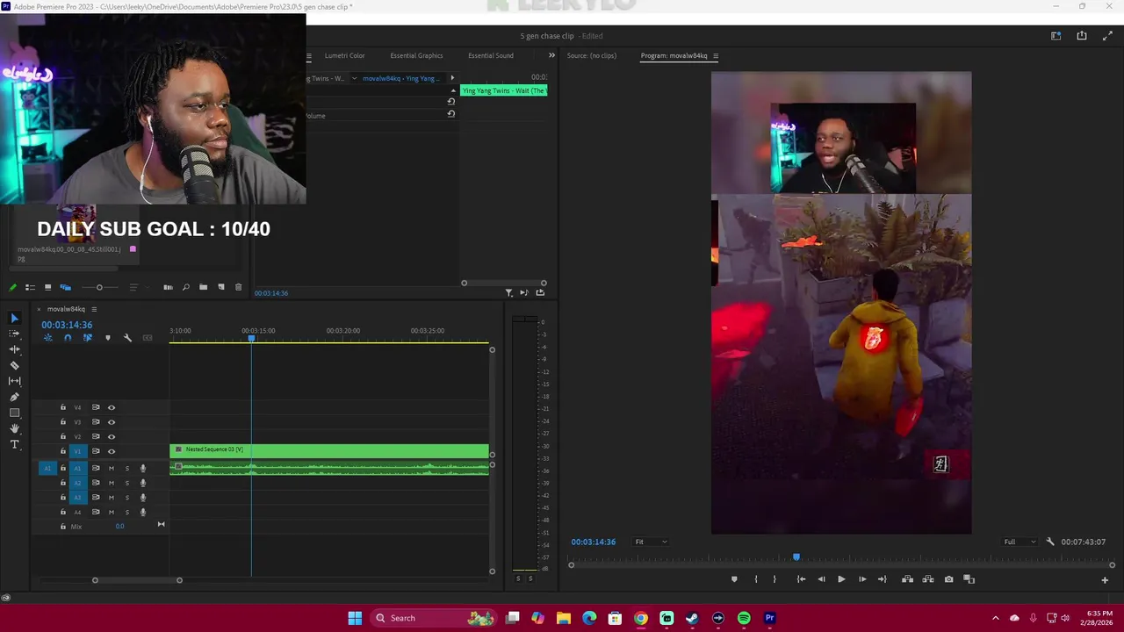Viewport: 1124px width, 632px height.
Task: Open movalw84kq timeline panel menu
Action: tap(94, 309)
